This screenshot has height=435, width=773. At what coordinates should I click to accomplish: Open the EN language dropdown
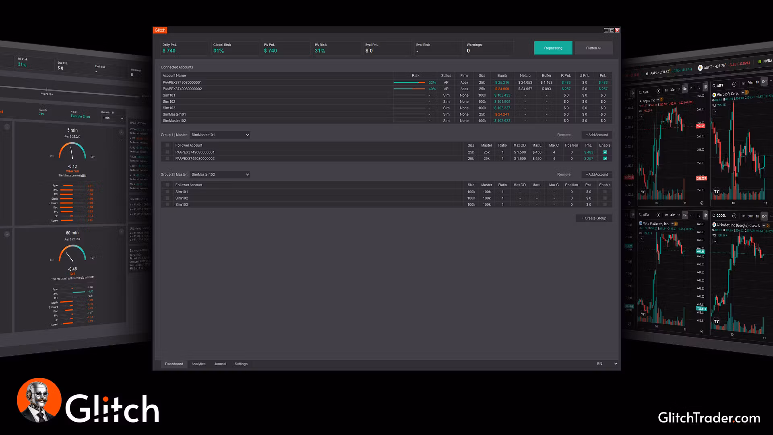point(607,364)
